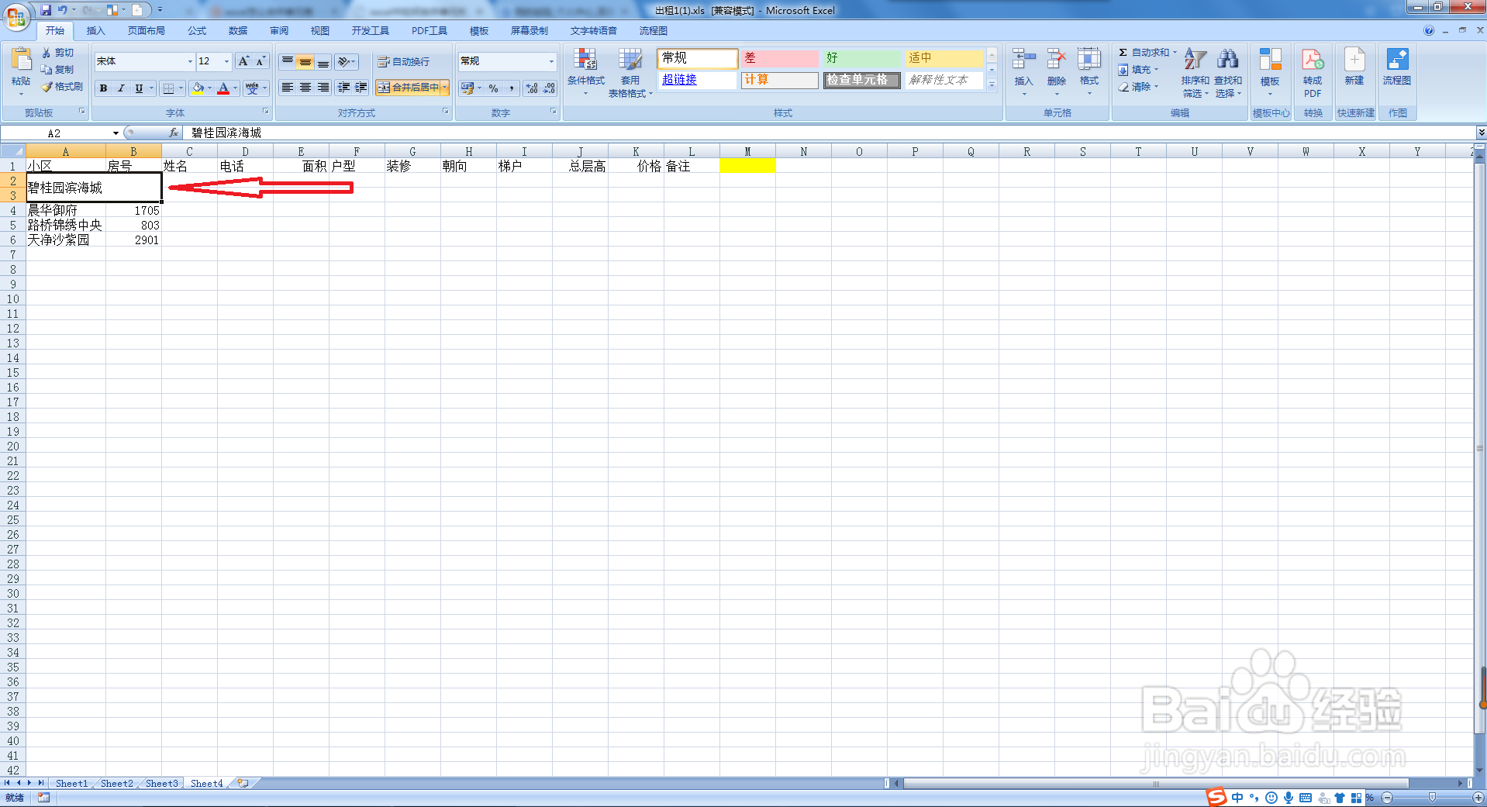Apply the Good (好) green cell style

(861, 58)
